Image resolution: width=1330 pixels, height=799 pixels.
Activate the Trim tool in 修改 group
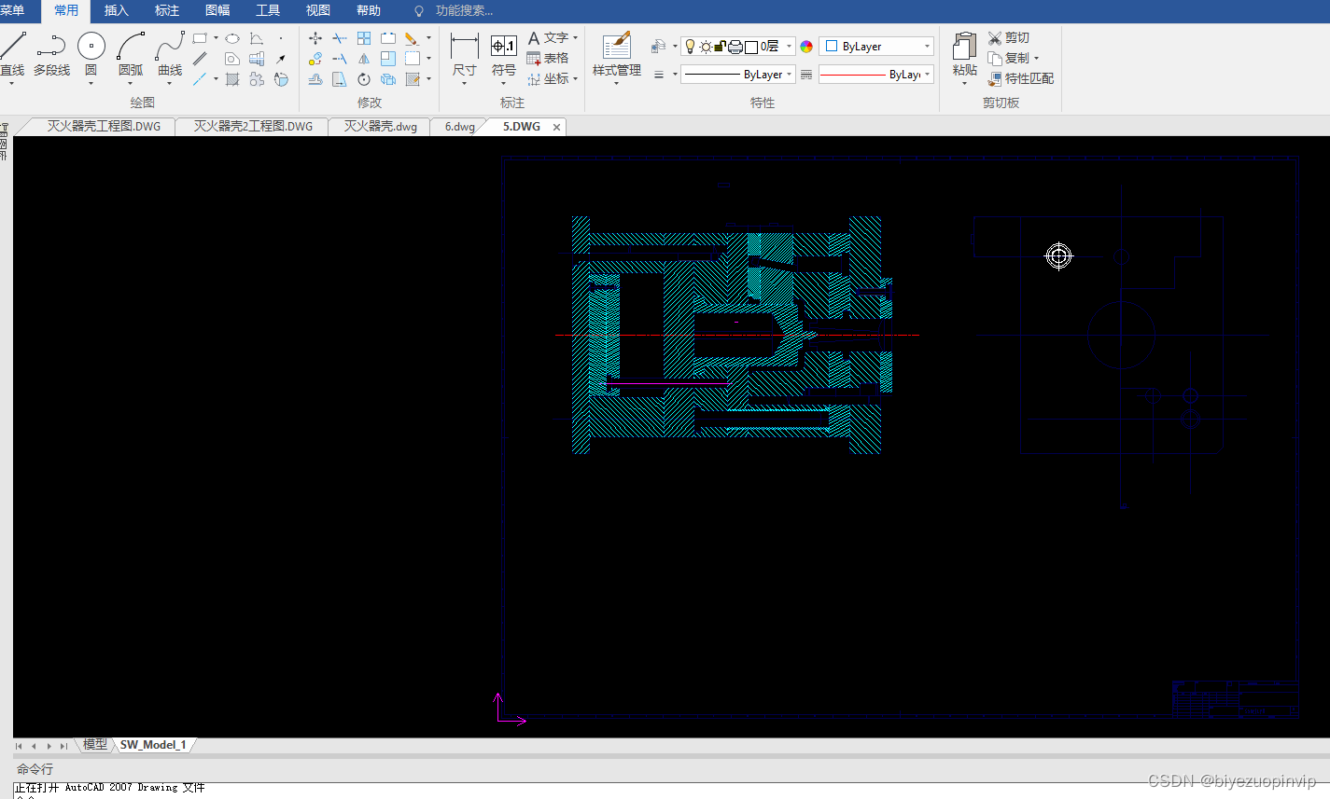coord(340,38)
